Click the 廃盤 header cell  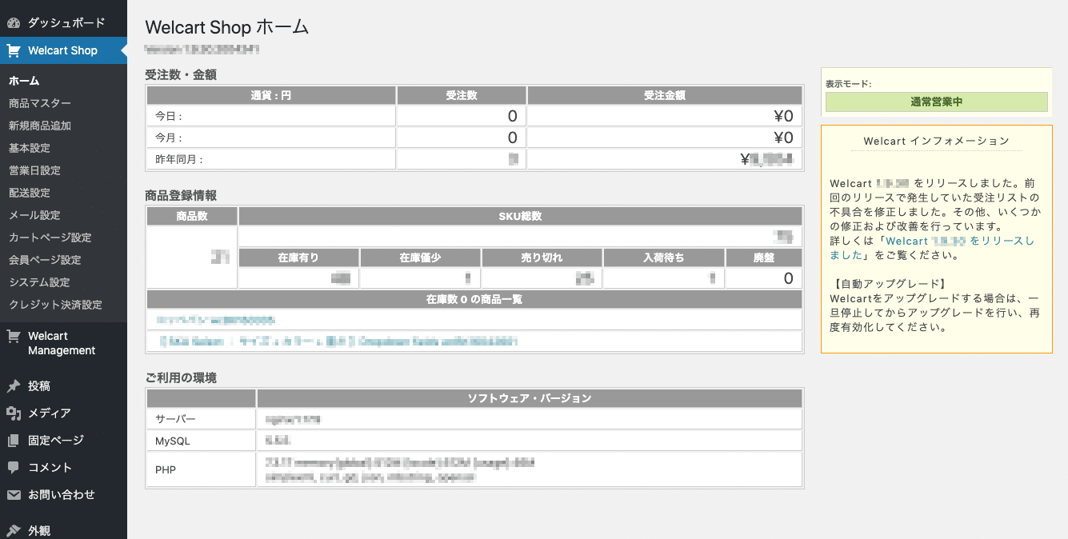tap(763, 258)
